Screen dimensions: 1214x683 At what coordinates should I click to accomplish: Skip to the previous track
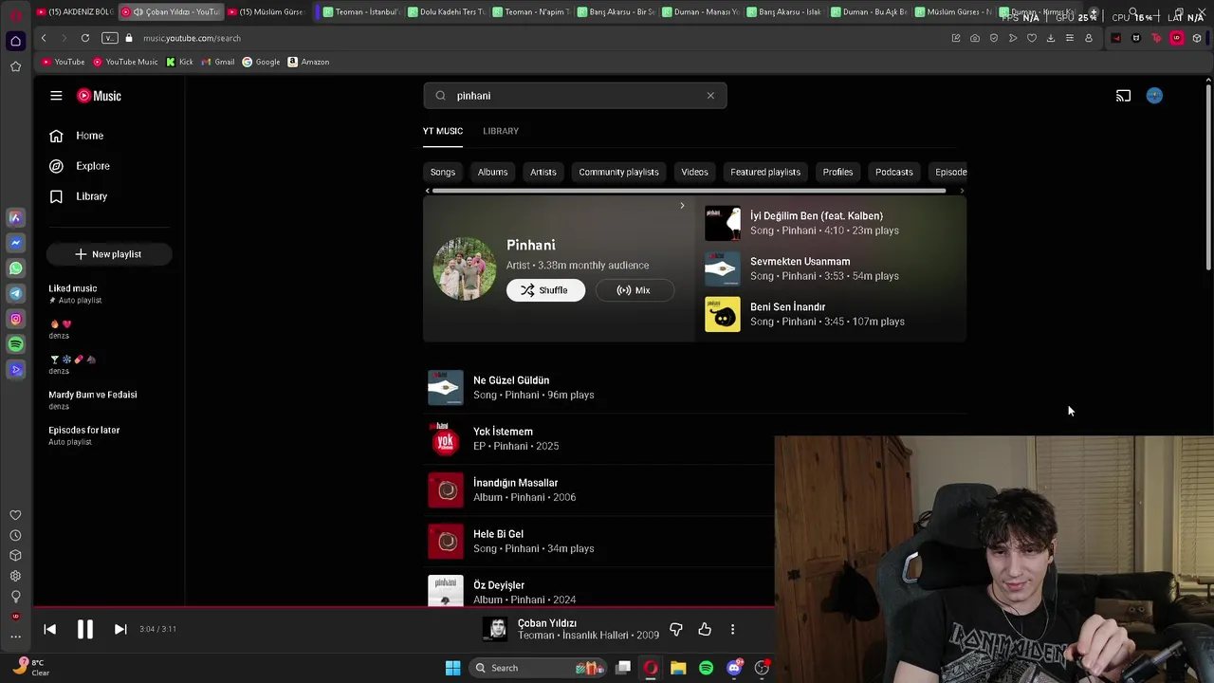pyautogui.click(x=50, y=629)
